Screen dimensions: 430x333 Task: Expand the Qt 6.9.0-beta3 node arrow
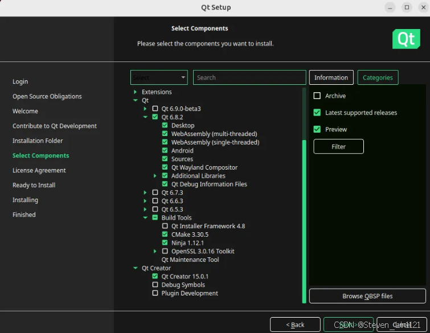click(x=145, y=109)
